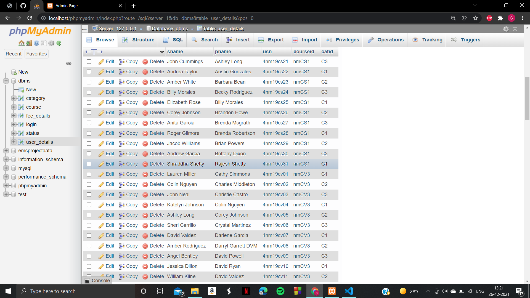Viewport: 530px width, 298px height.
Task: Tick checkbox for Lauren Miller row
Action: [89, 174]
